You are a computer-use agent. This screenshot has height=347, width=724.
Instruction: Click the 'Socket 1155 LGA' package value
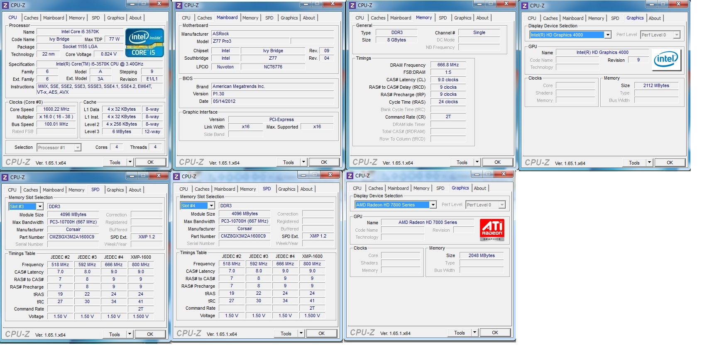coord(80,46)
